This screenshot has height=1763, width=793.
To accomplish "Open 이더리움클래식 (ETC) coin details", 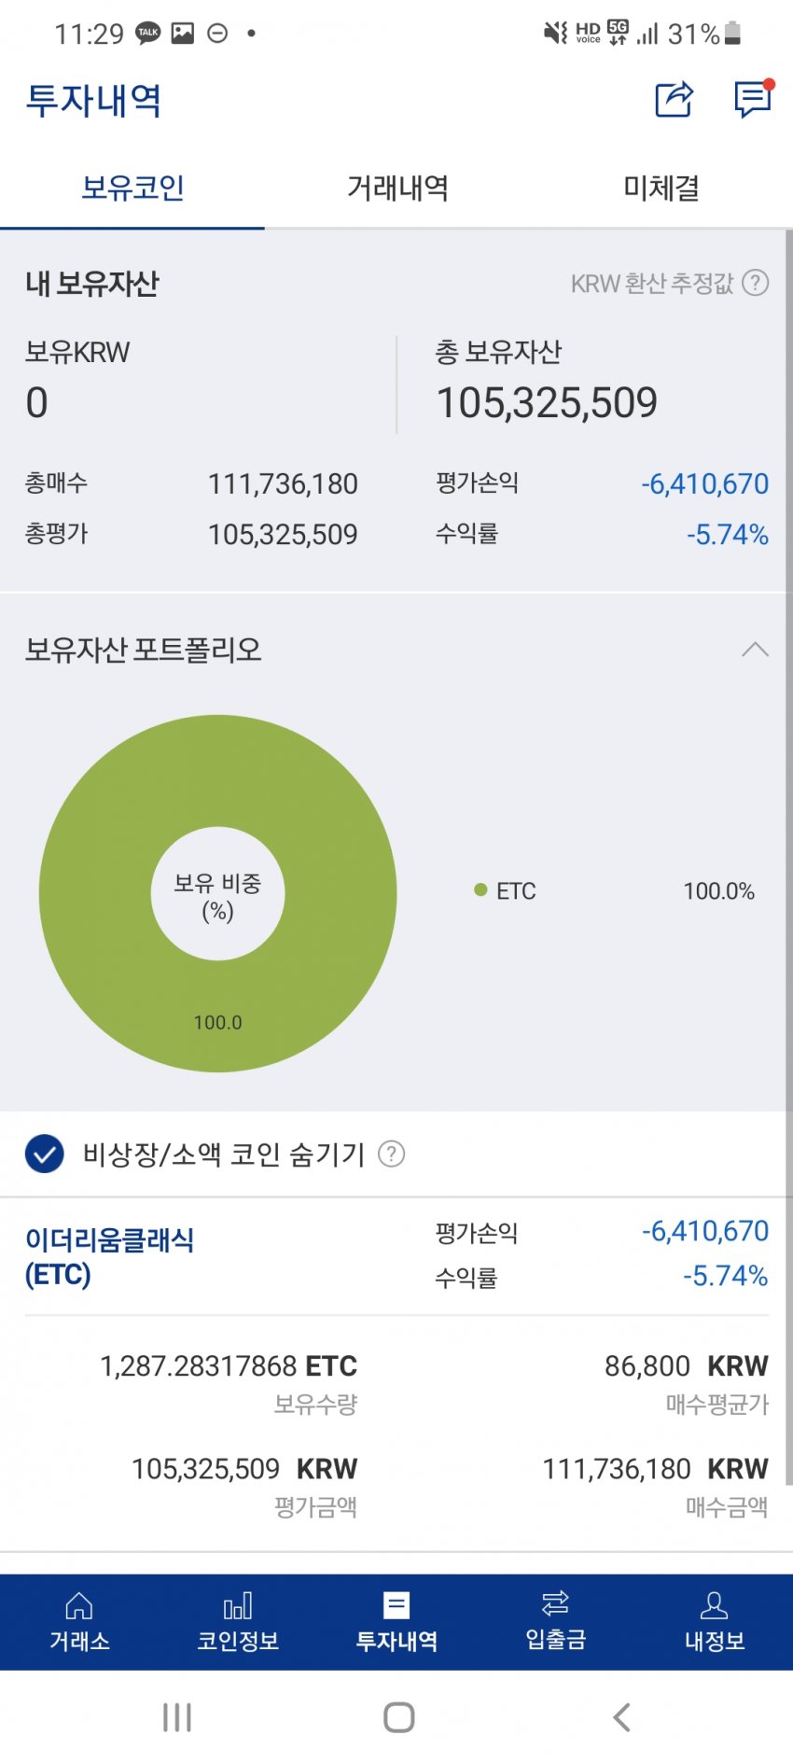I will coord(110,1256).
